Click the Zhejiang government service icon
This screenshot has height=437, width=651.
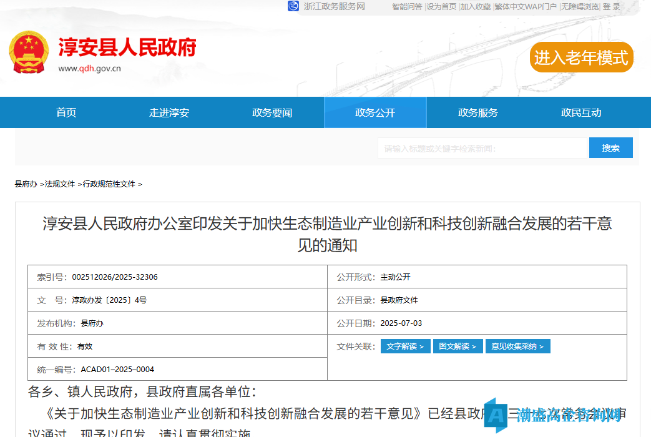tap(293, 6)
